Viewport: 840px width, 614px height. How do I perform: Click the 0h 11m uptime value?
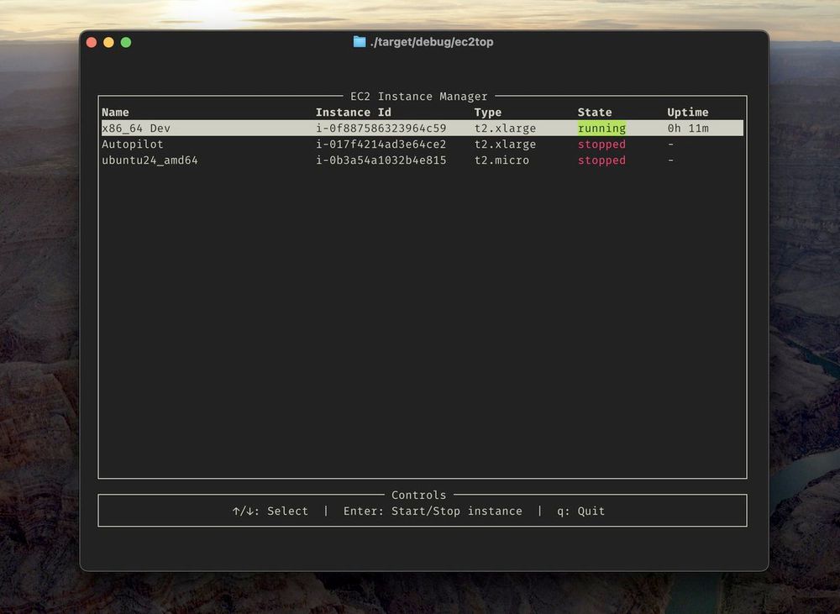688,128
